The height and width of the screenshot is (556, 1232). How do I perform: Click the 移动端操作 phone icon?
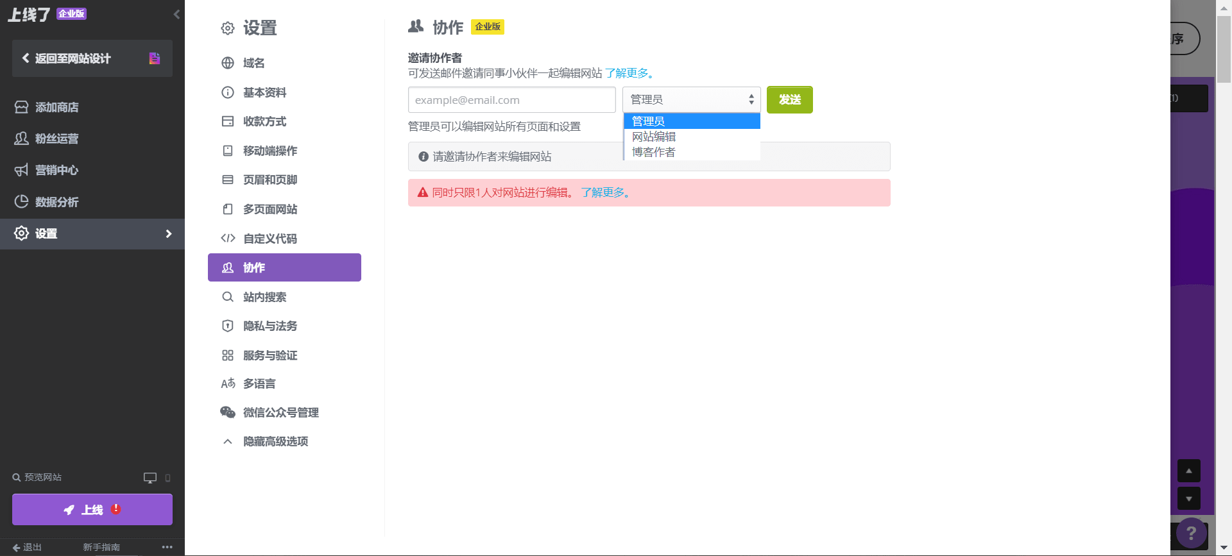228,151
